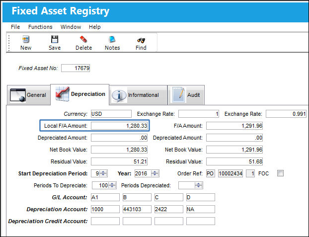Open the Help menu
The width and height of the screenshot is (309, 237).
coord(95,27)
